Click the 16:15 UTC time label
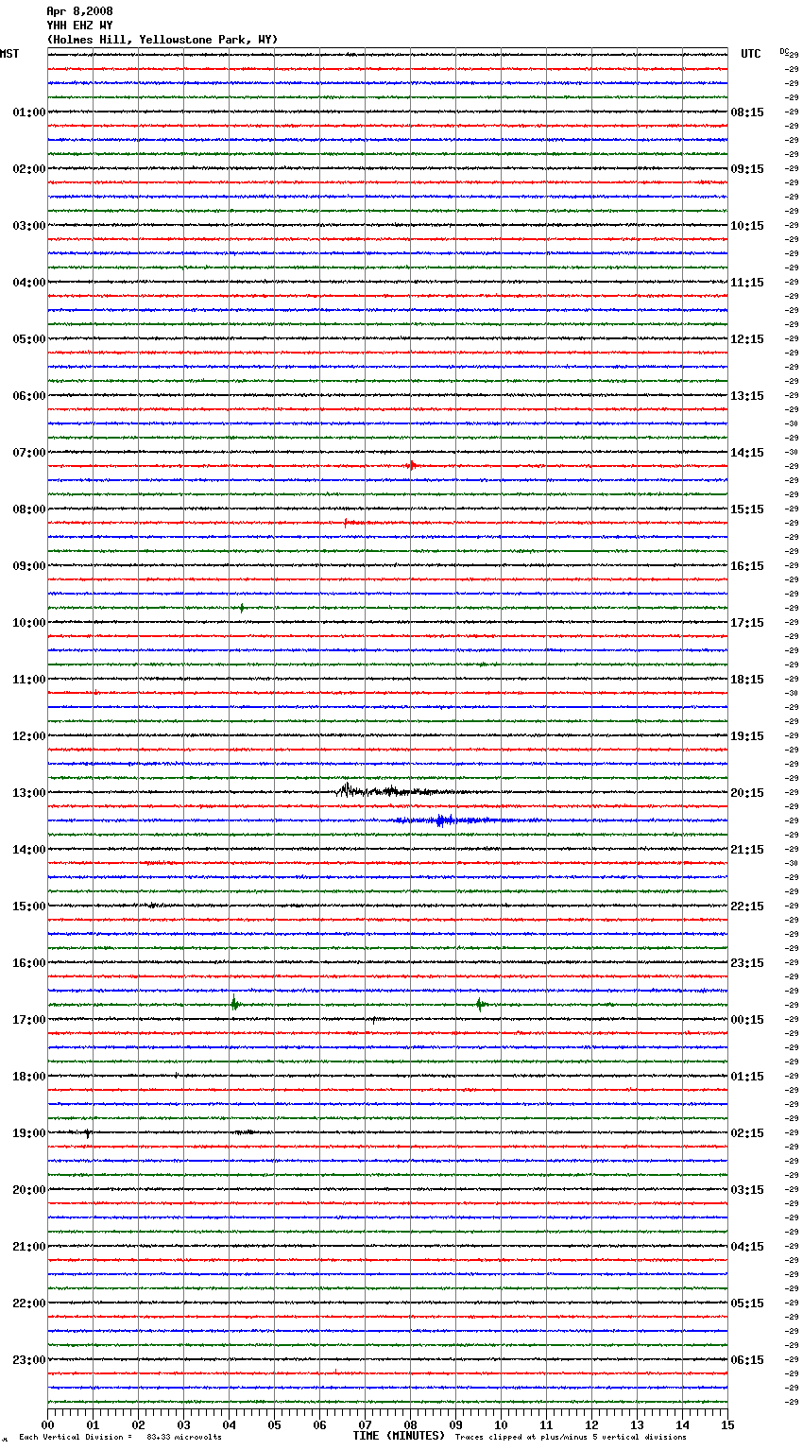 tap(747, 566)
